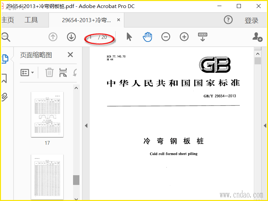Click heading 中华人民共和国国家标准
This screenshot has height=201, width=268.
point(173,83)
